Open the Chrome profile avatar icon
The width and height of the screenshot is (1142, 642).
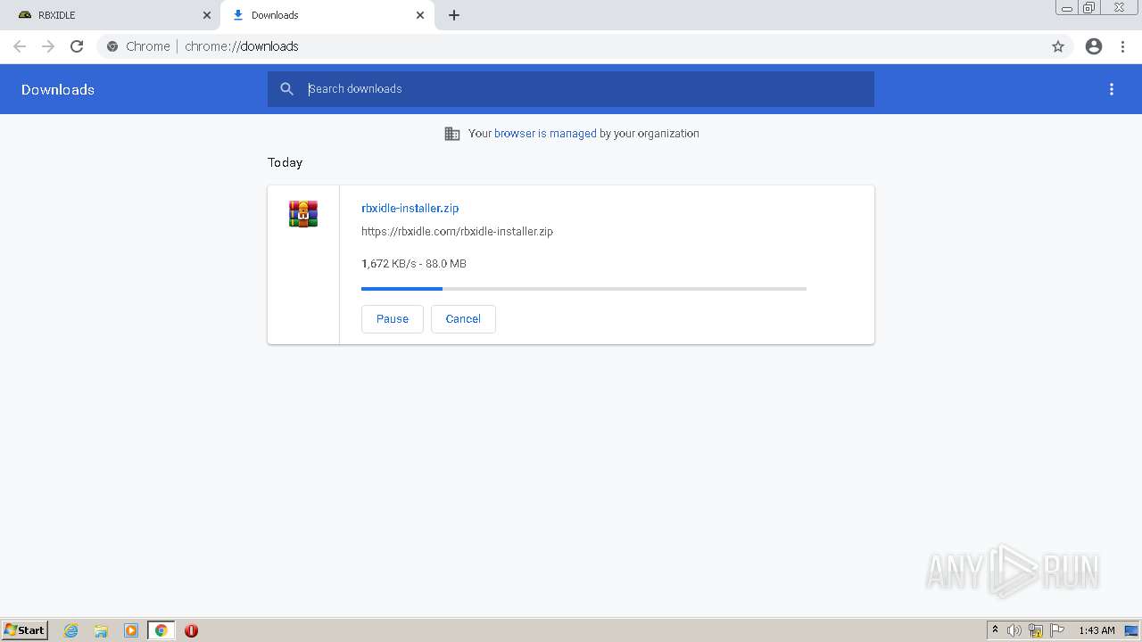coord(1094,46)
